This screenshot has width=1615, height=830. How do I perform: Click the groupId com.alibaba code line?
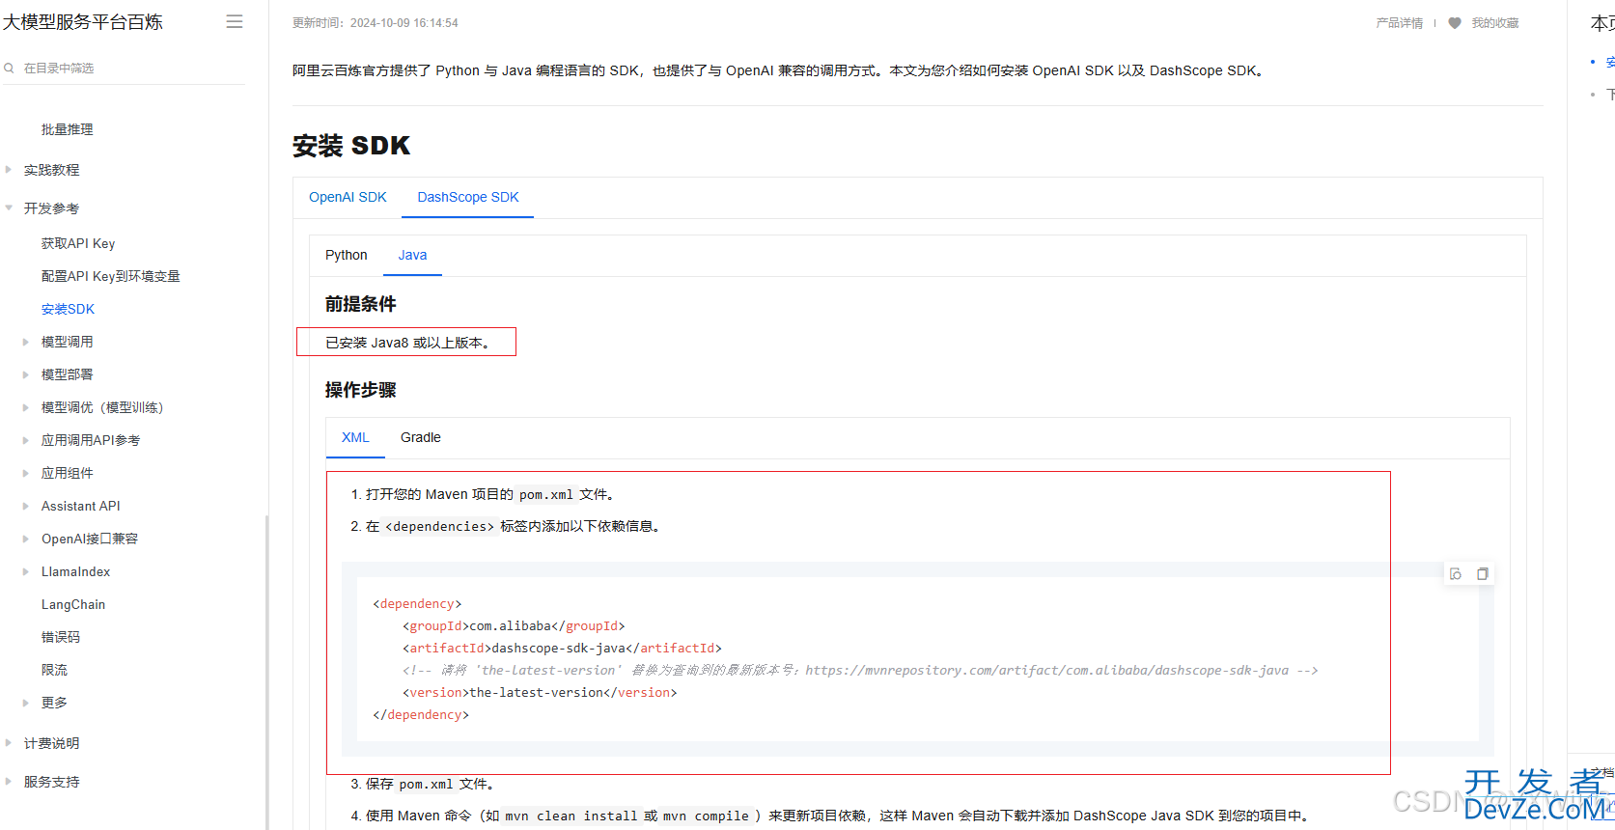pos(514,626)
